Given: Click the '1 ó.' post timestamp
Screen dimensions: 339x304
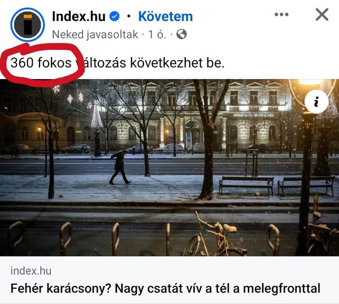Looking at the screenshot, I should (x=157, y=34).
